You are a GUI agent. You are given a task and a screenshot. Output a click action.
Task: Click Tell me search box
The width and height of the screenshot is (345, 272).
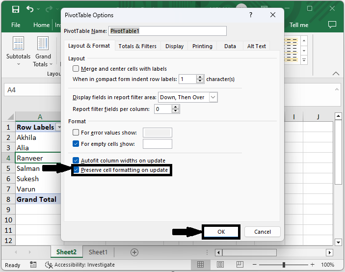click(x=299, y=25)
